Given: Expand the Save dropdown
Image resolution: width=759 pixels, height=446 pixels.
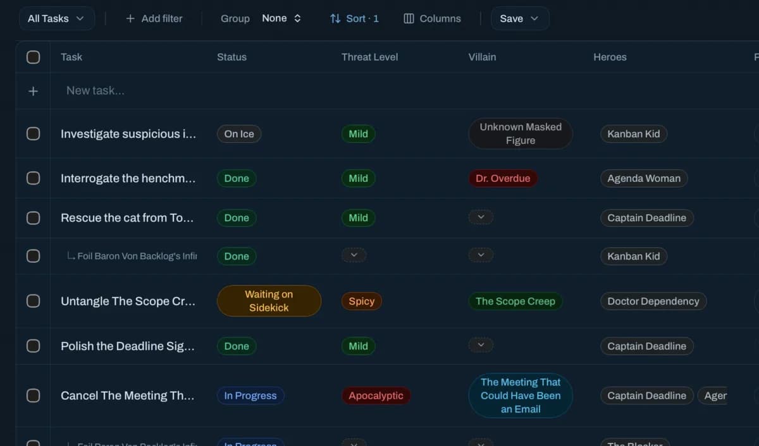Looking at the screenshot, I should [520, 18].
